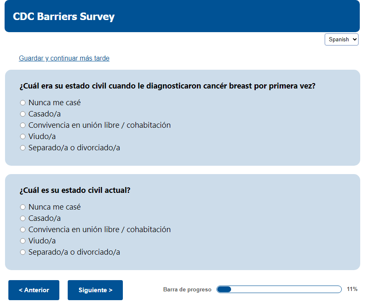Select 'Nunca me casé' for estado civil actual
This screenshot has width=374, height=306.
[23, 207]
